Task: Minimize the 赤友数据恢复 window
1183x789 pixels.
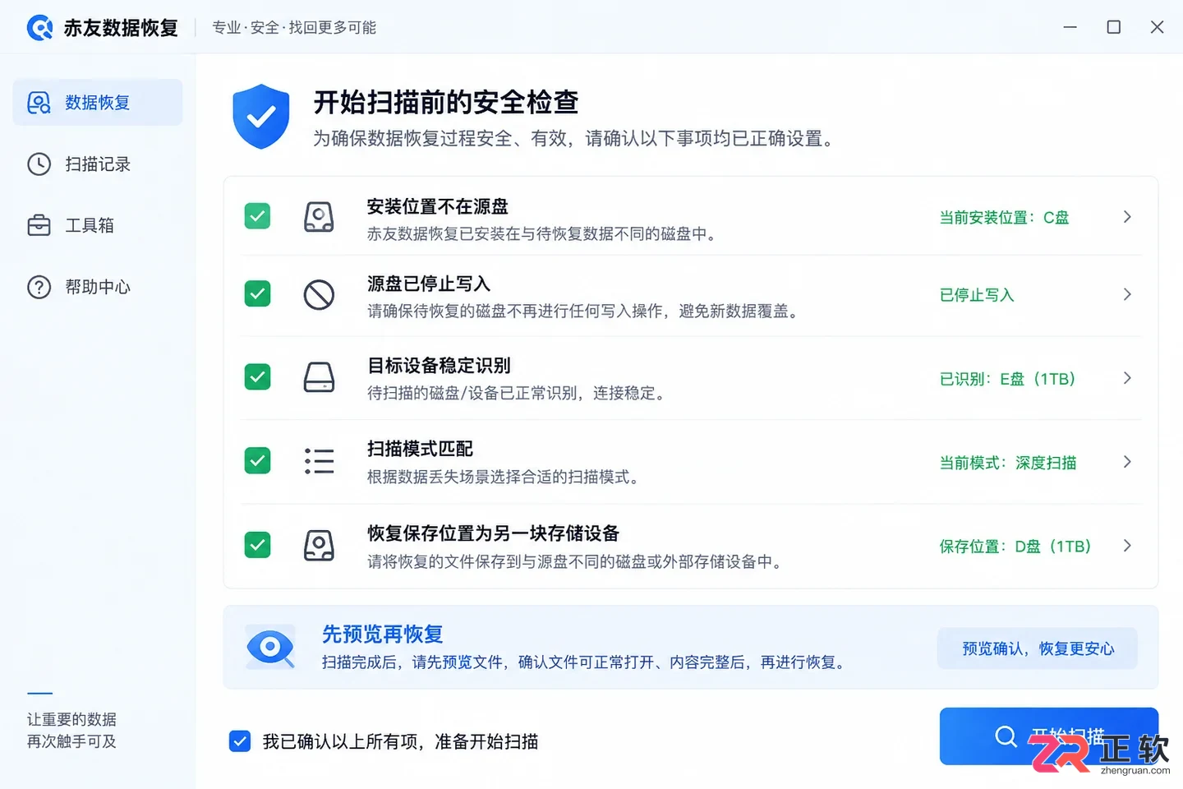Action: click(x=1070, y=27)
